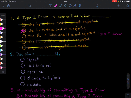Tap the circle beside "fail to reject"
The width and height of the screenshot is (131, 98).
[x=23, y=66]
